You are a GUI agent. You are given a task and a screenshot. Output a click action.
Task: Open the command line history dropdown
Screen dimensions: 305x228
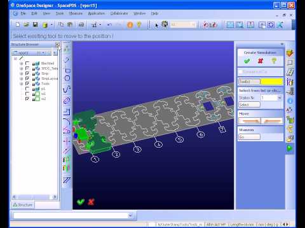tap(130, 215)
